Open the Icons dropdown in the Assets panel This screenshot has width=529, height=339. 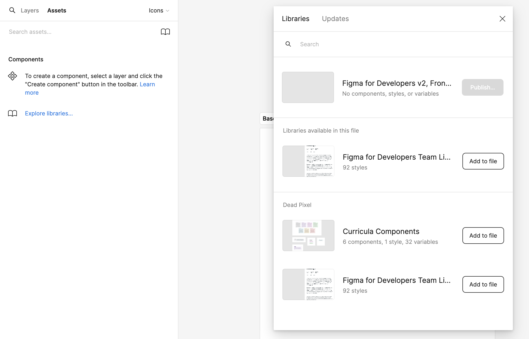click(159, 10)
